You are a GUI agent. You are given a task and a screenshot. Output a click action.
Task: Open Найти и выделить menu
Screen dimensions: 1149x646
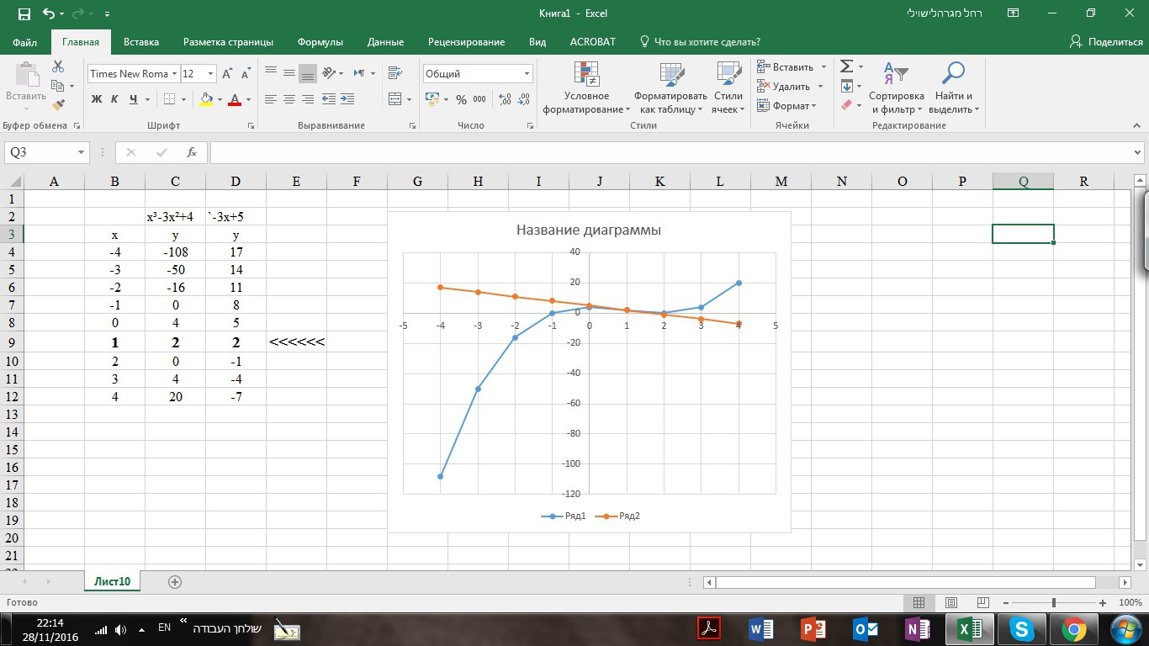click(954, 88)
